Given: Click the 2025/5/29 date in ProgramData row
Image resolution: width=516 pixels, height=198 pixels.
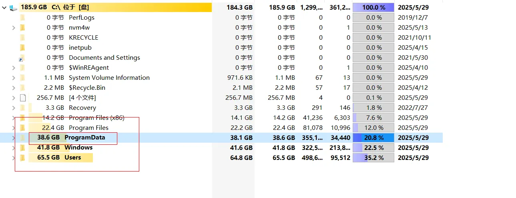Looking at the screenshot, I should (x=413, y=137).
